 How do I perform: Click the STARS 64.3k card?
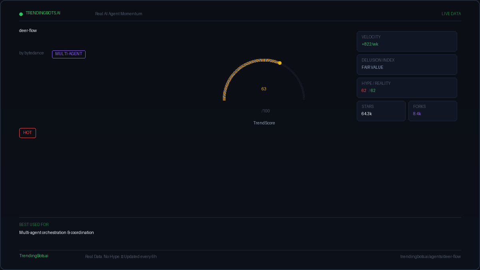[381, 111]
